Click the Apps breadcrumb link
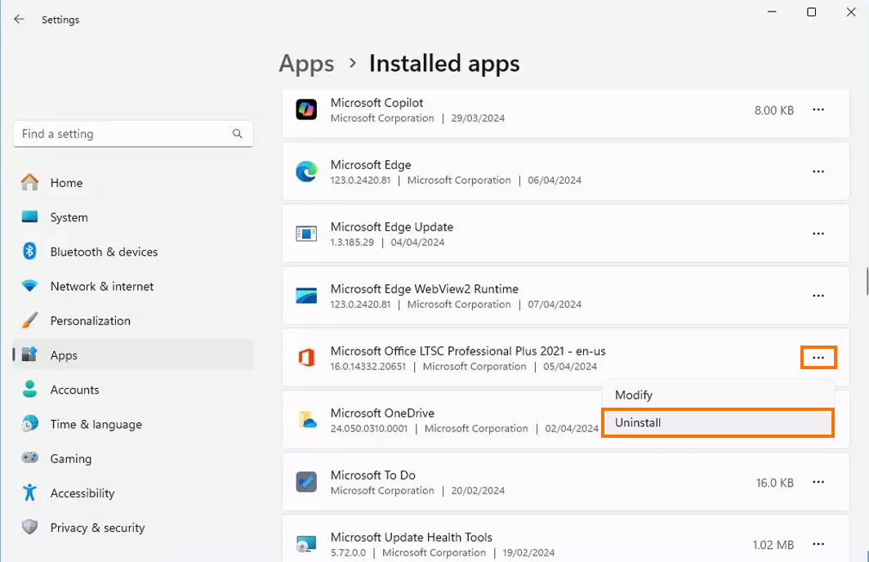Viewport: 869px width, 562px height. (x=306, y=64)
